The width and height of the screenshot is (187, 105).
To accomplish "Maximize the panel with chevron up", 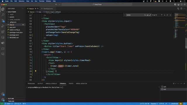I will point(181,84).
